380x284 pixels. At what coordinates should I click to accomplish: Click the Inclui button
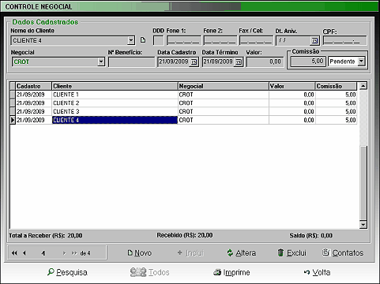point(190,252)
